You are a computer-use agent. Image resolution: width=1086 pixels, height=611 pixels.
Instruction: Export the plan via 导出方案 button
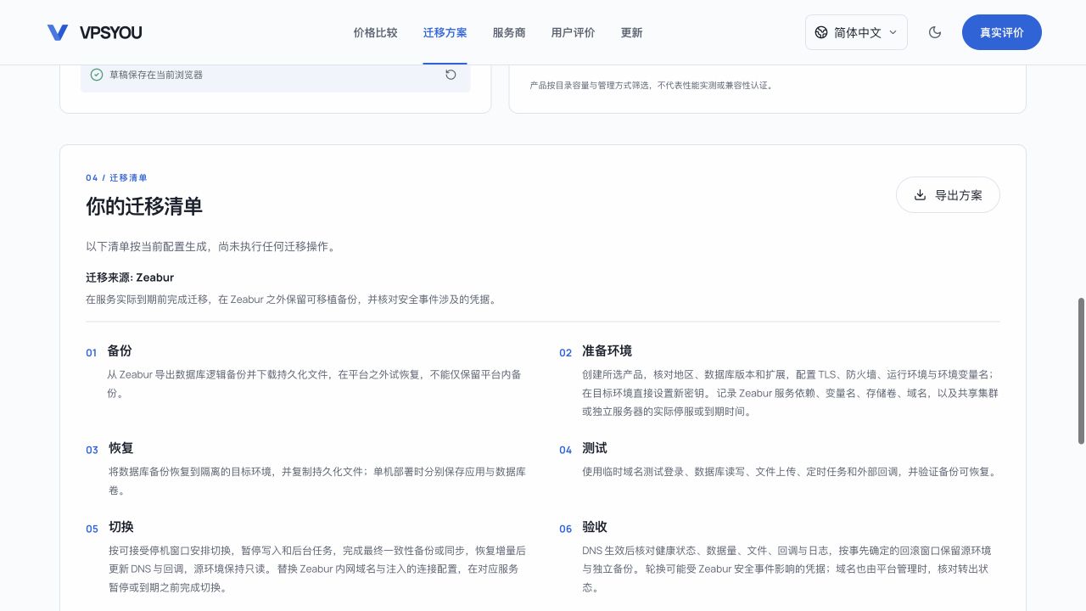[x=948, y=195]
